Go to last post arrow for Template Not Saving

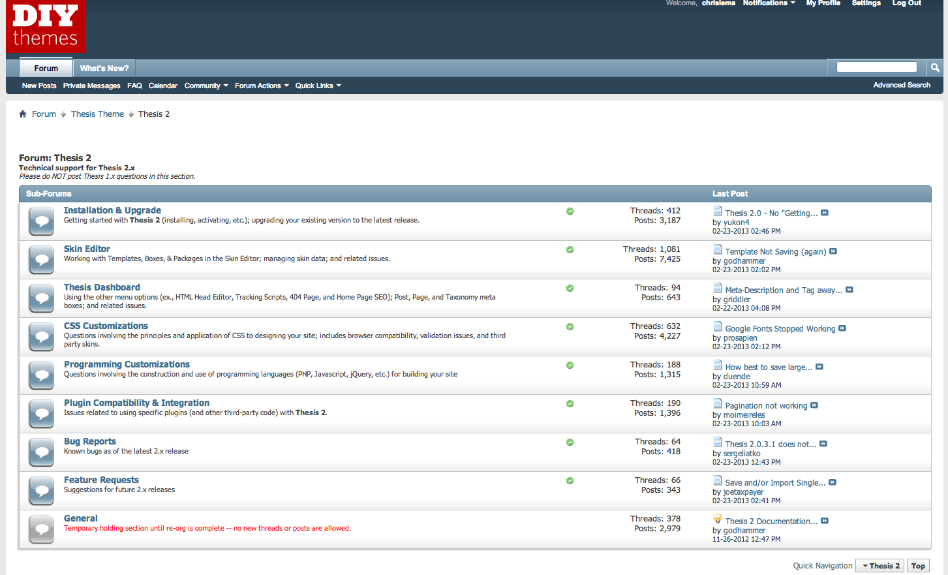click(x=833, y=251)
